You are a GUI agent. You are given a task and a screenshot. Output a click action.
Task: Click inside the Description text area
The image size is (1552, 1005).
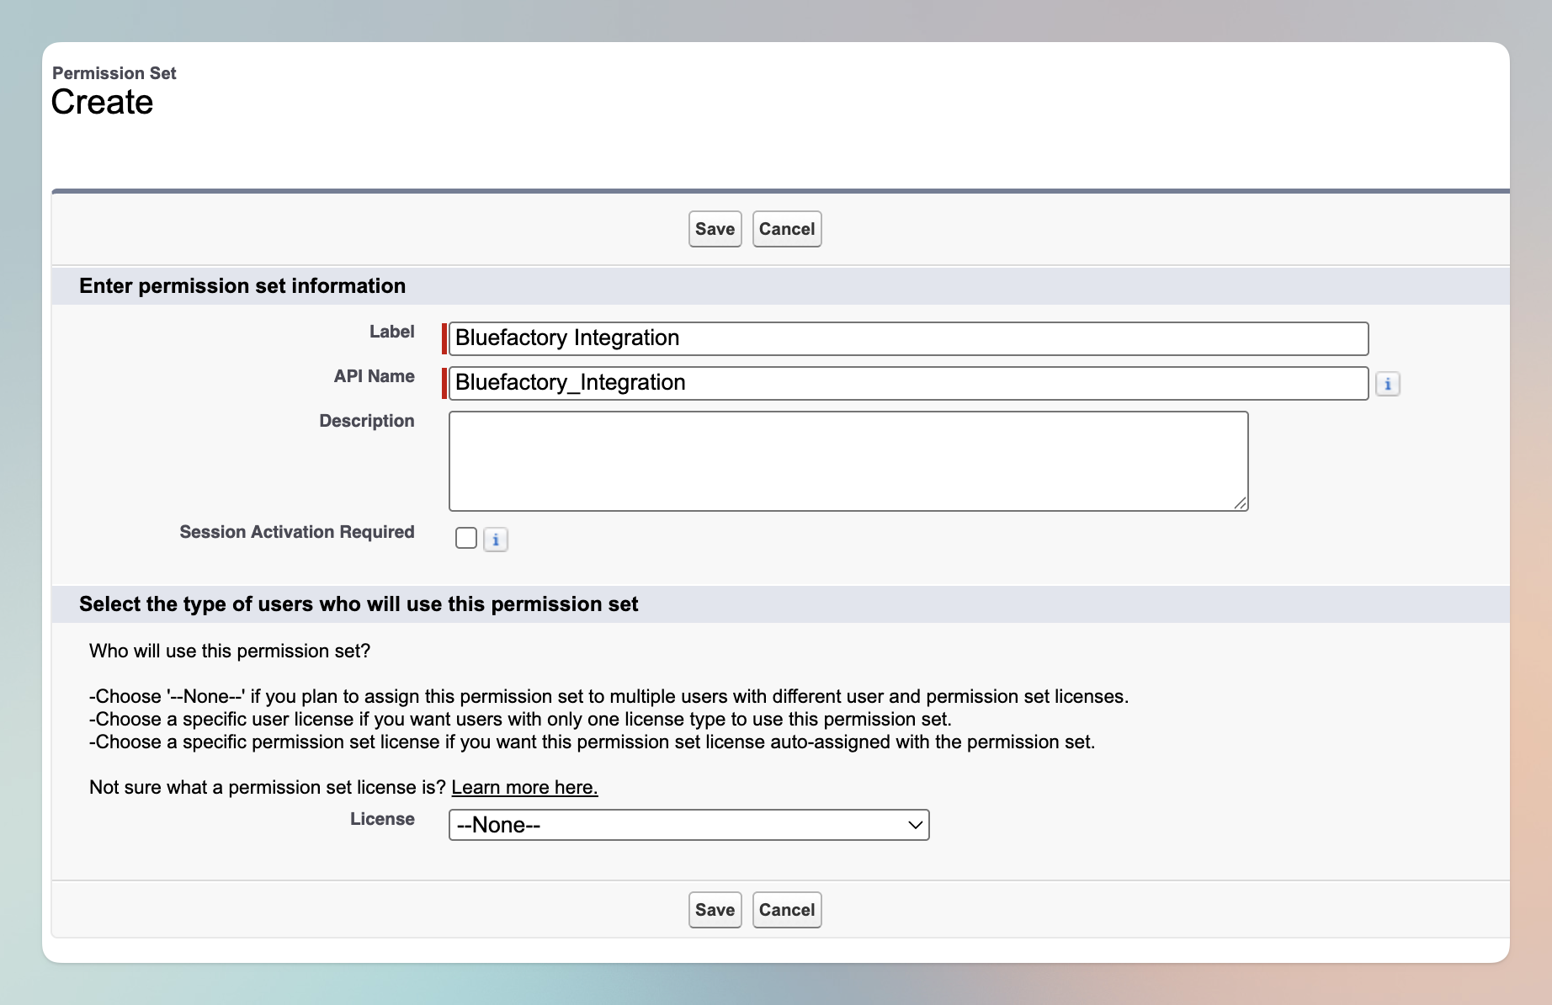tap(848, 461)
